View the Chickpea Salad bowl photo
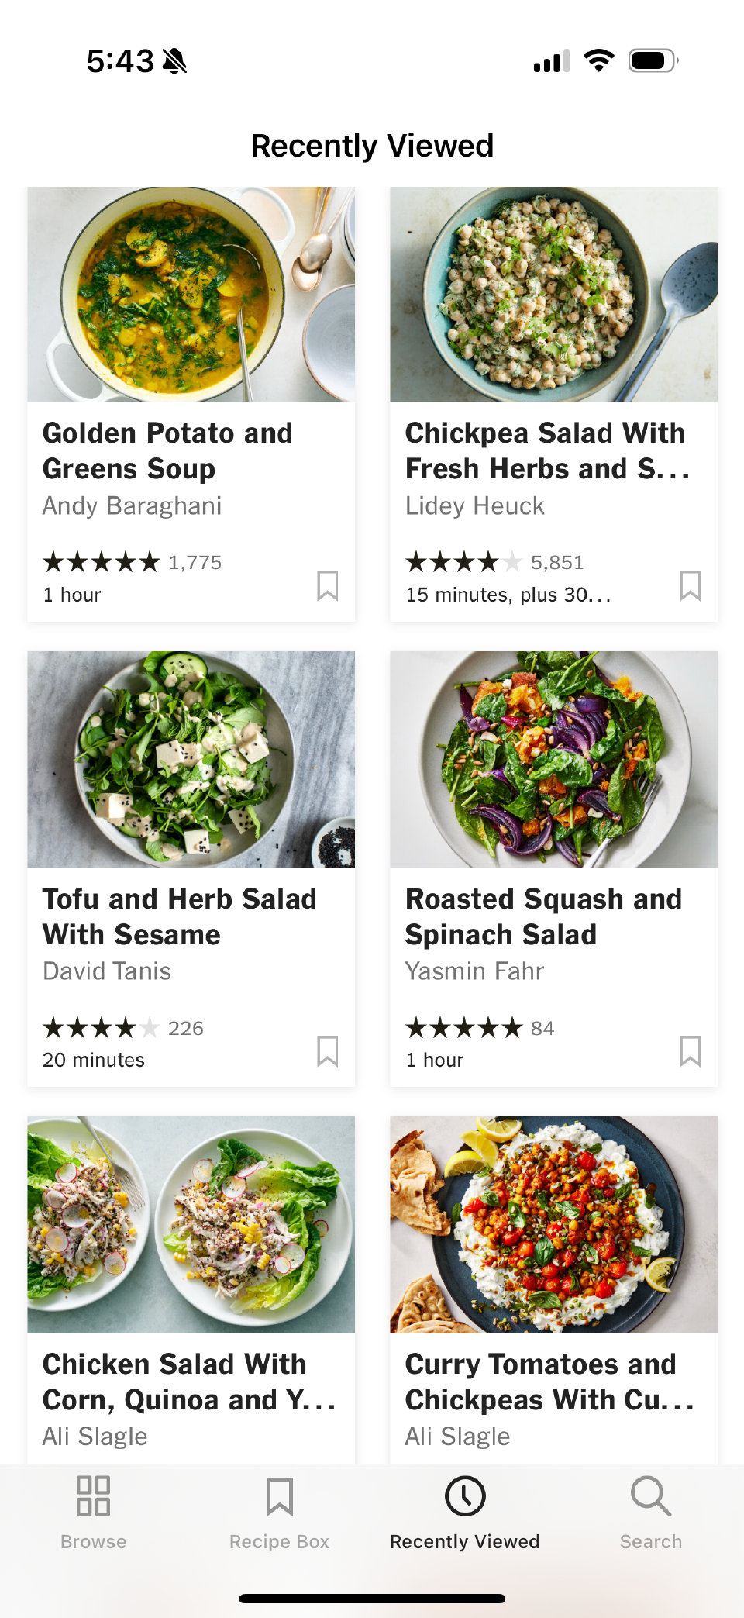Image resolution: width=744 pixels, height=1618 pixels. pos(553,295)
